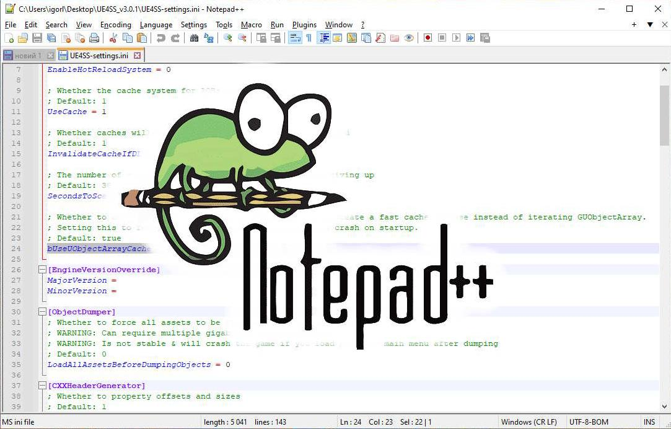
Task: Click the vertical scrollbar thumb
Action: (x=664, y=115)
